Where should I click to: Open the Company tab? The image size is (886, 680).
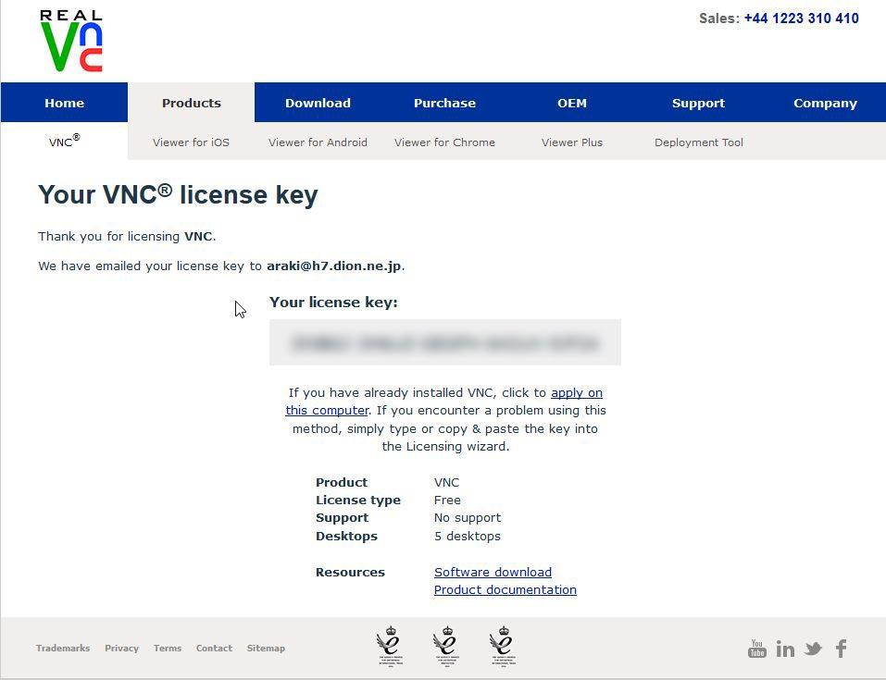(x=825, y=103)
